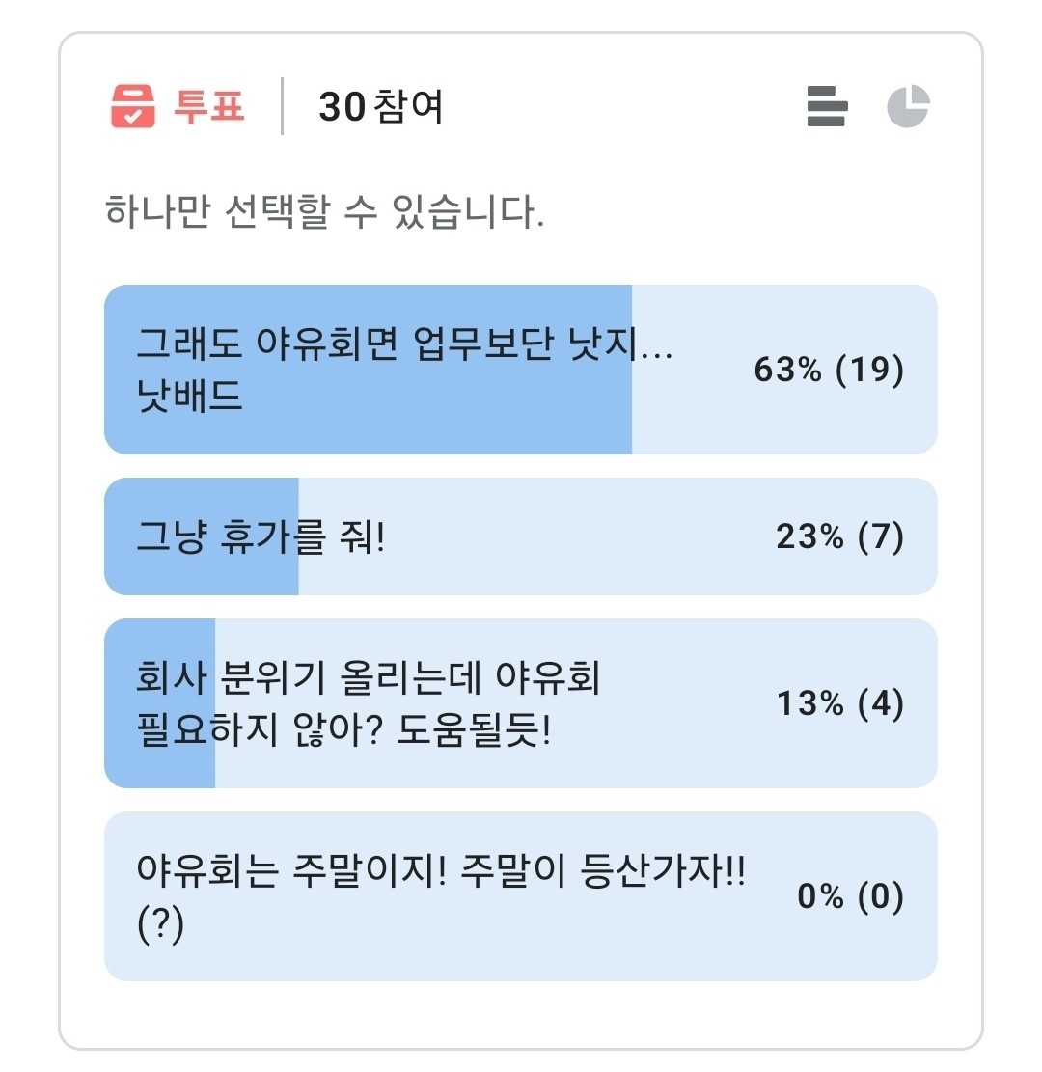The image size is (1042, 1072).
Task: Click the number 30 in header
Action: (x=342, y=107)
